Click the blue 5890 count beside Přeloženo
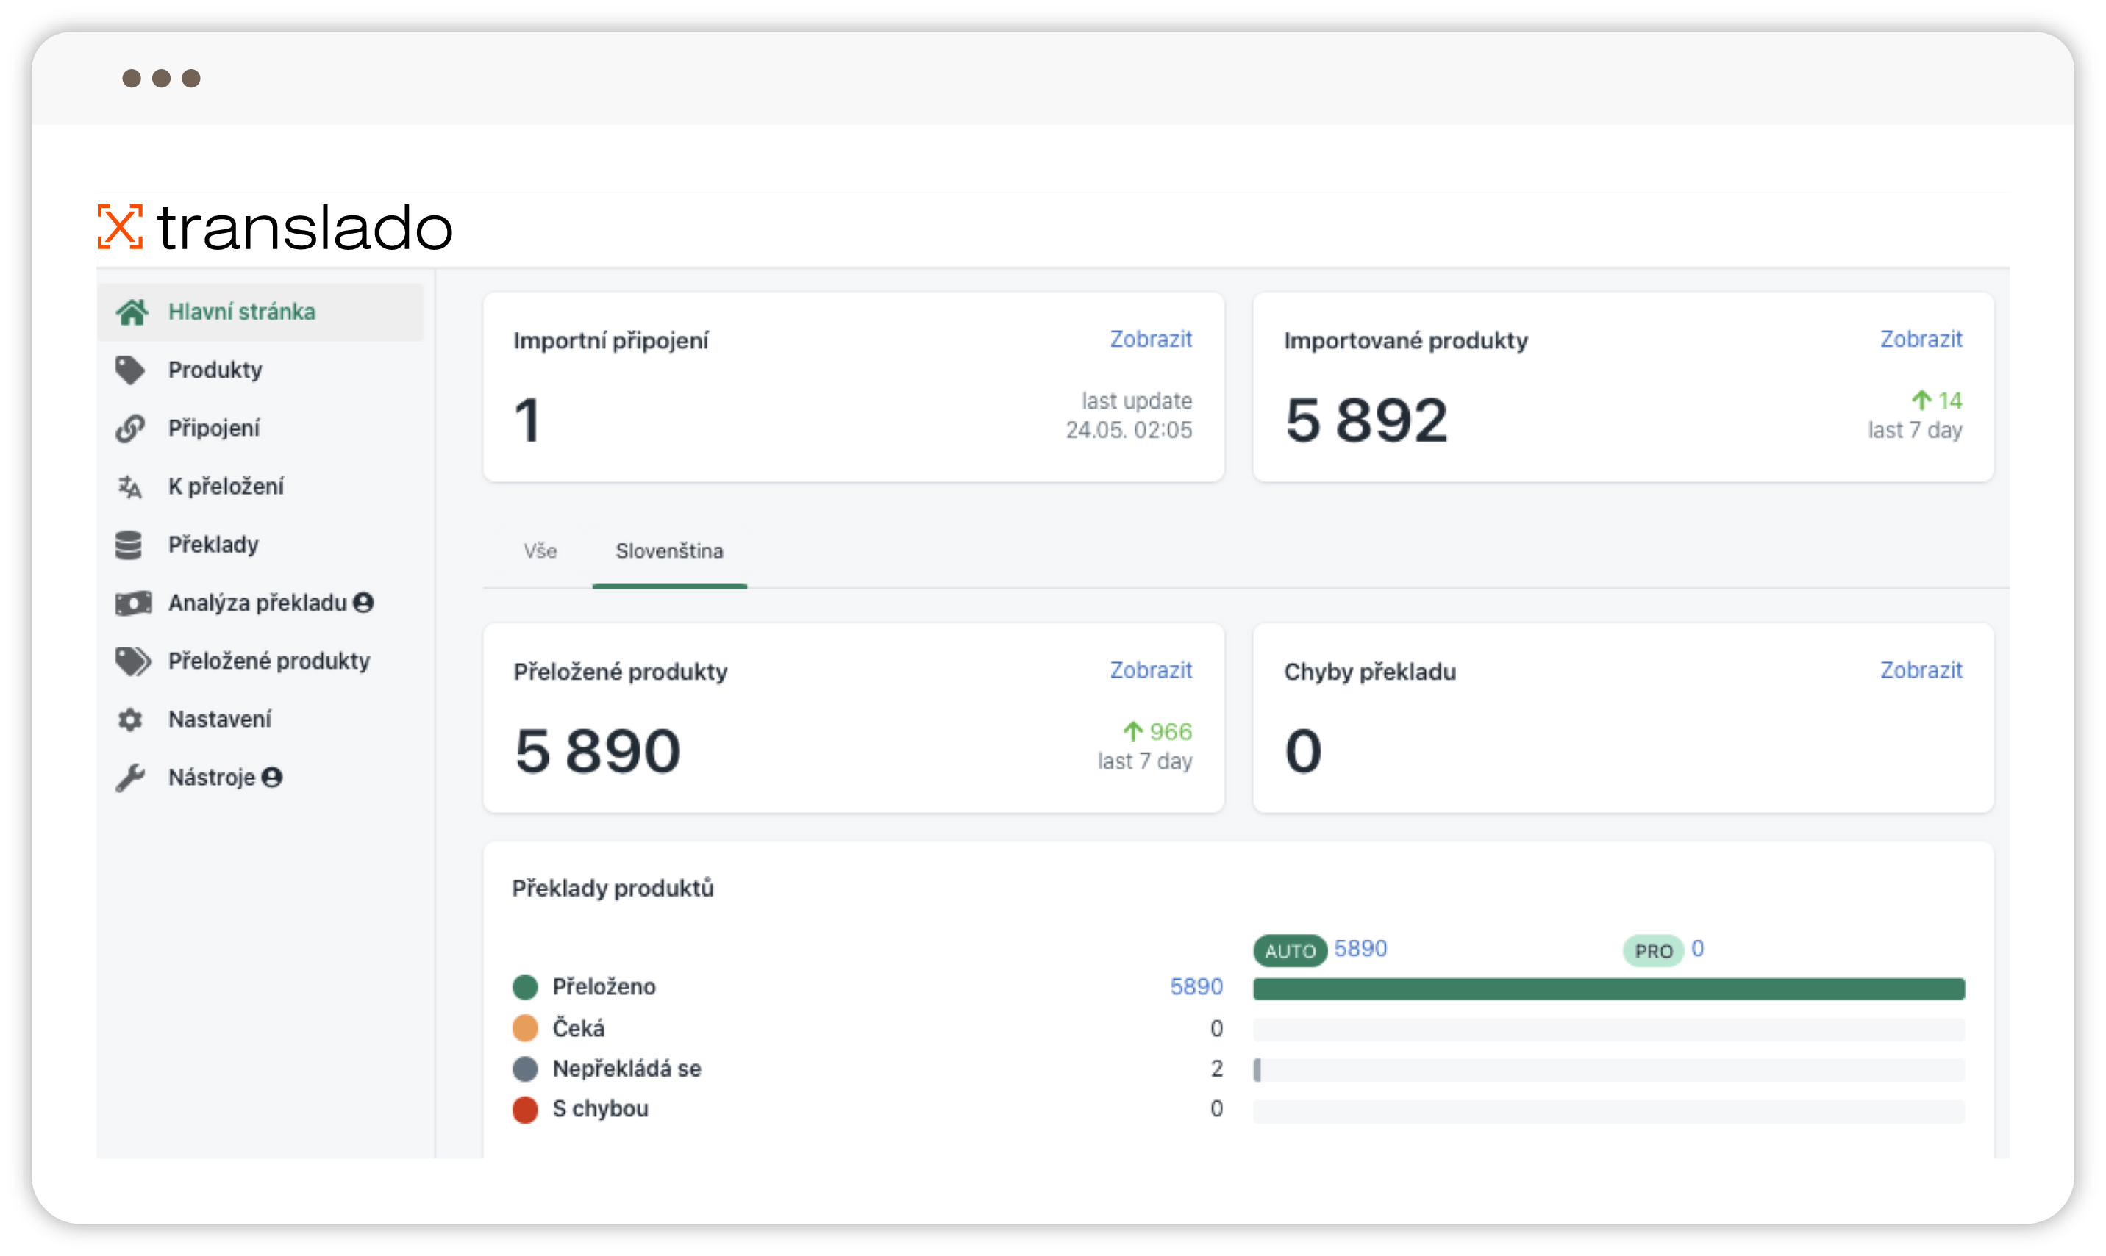This screenshot has width=2106, height=1256. (x=1196, y=987)
